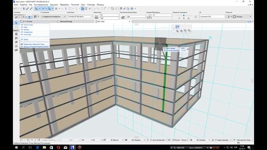Image resolution: width=267 pixels, height=150 pixels.
Task: Click the ID input field
Action: 212,17
